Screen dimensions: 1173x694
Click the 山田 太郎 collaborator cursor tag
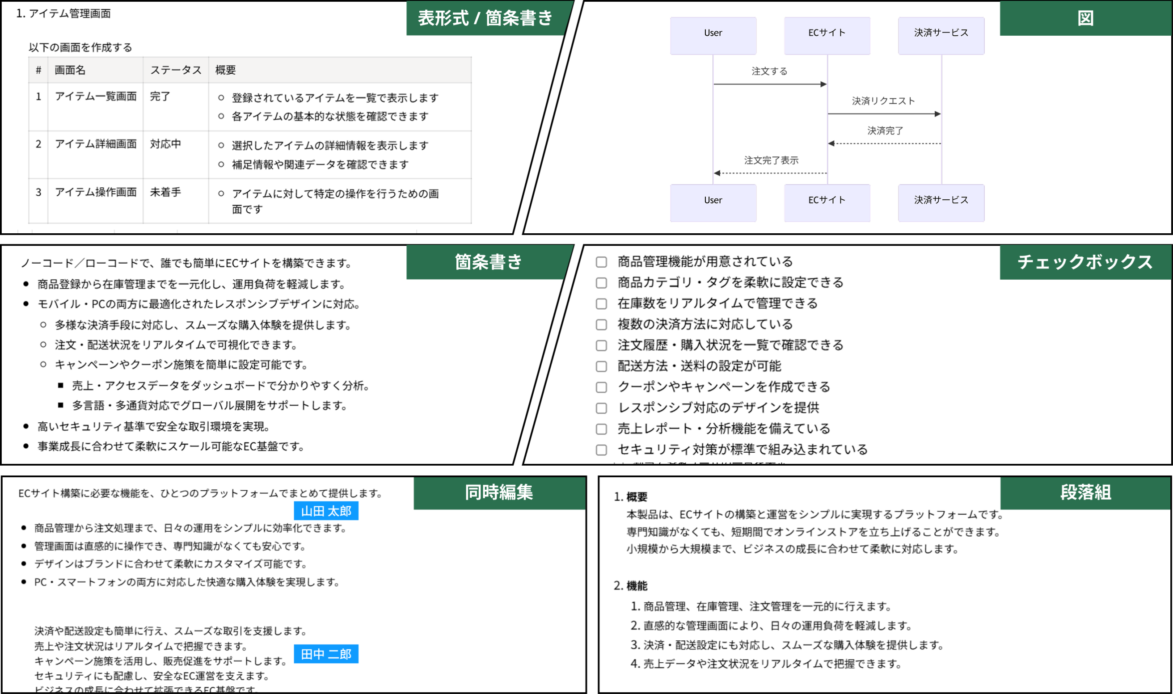click(326, 511)
